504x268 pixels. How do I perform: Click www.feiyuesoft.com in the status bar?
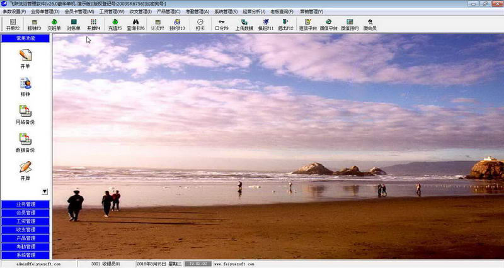tap(234, 264)
